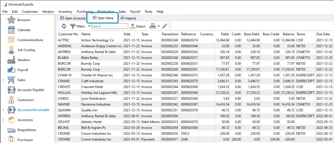Sort by the Due Date column header

tap(323, 34)
